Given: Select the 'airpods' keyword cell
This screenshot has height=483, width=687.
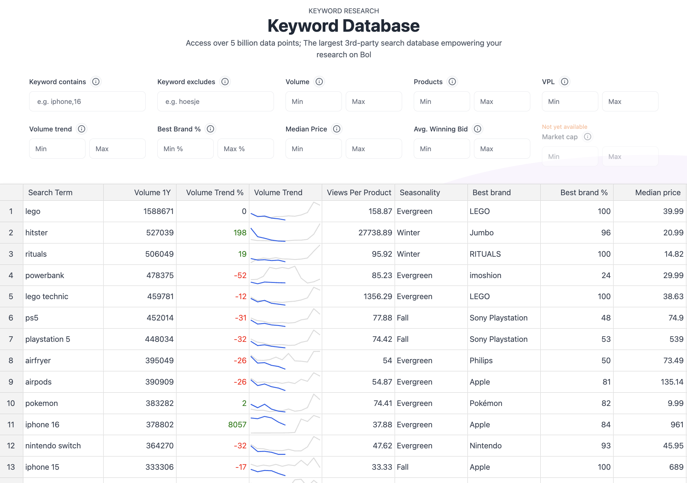Looking at the screenshot, I should pyautogui.click(x=63, y=382).
